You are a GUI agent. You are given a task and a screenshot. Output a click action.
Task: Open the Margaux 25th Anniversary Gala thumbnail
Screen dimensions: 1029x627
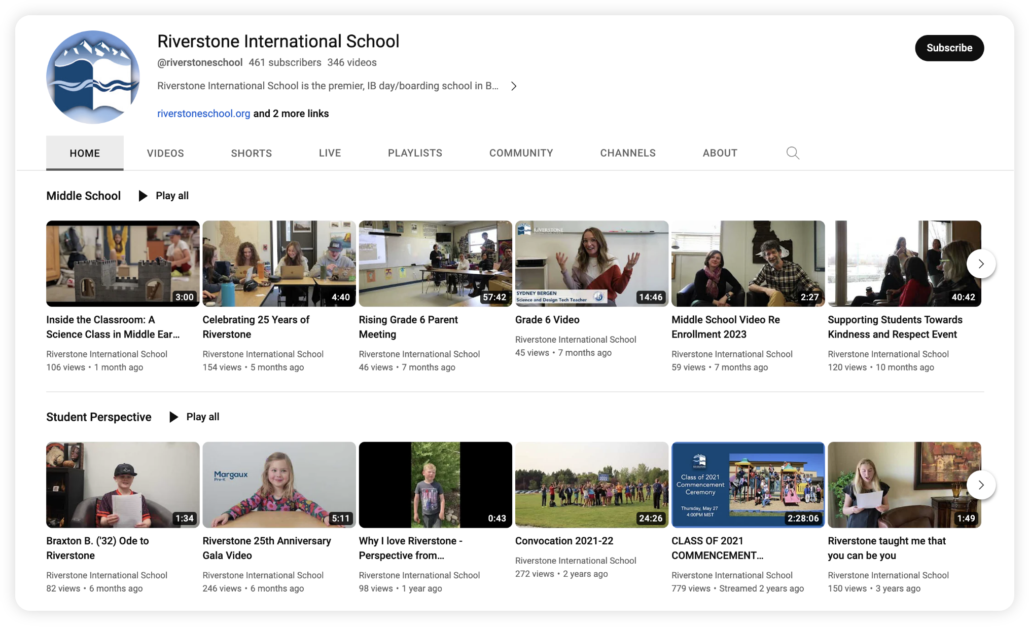tap(279, 485)
